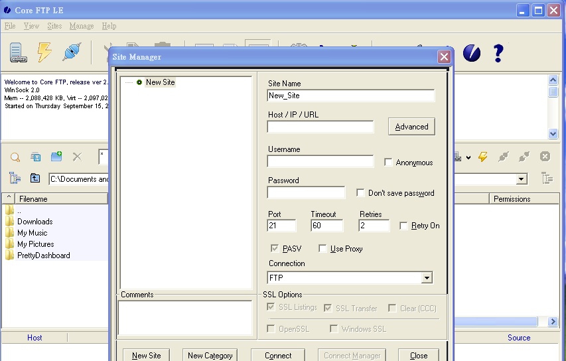Click log pane scrollbar down arrow
566x361 pixels.
click(x=553, y=133)
